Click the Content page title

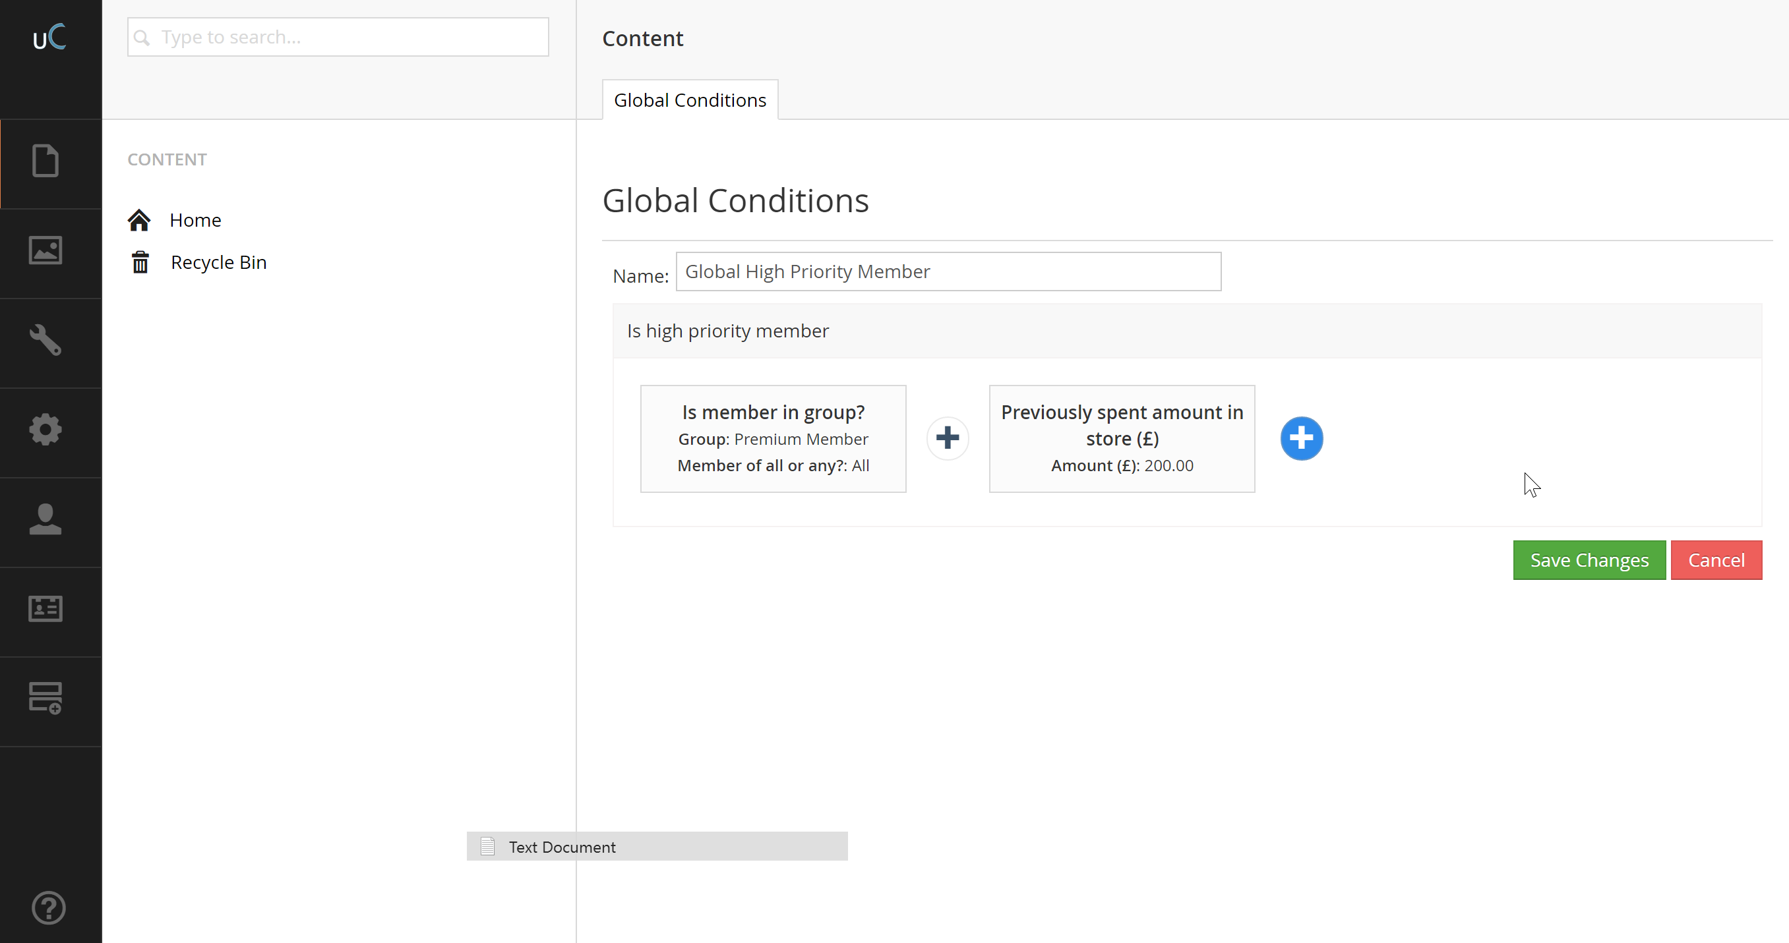pos(642,38)
